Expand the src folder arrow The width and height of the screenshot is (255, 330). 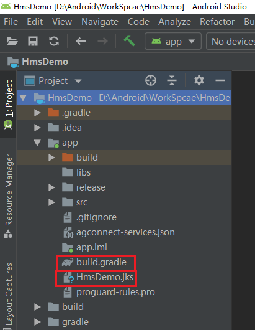coord(51,202)
